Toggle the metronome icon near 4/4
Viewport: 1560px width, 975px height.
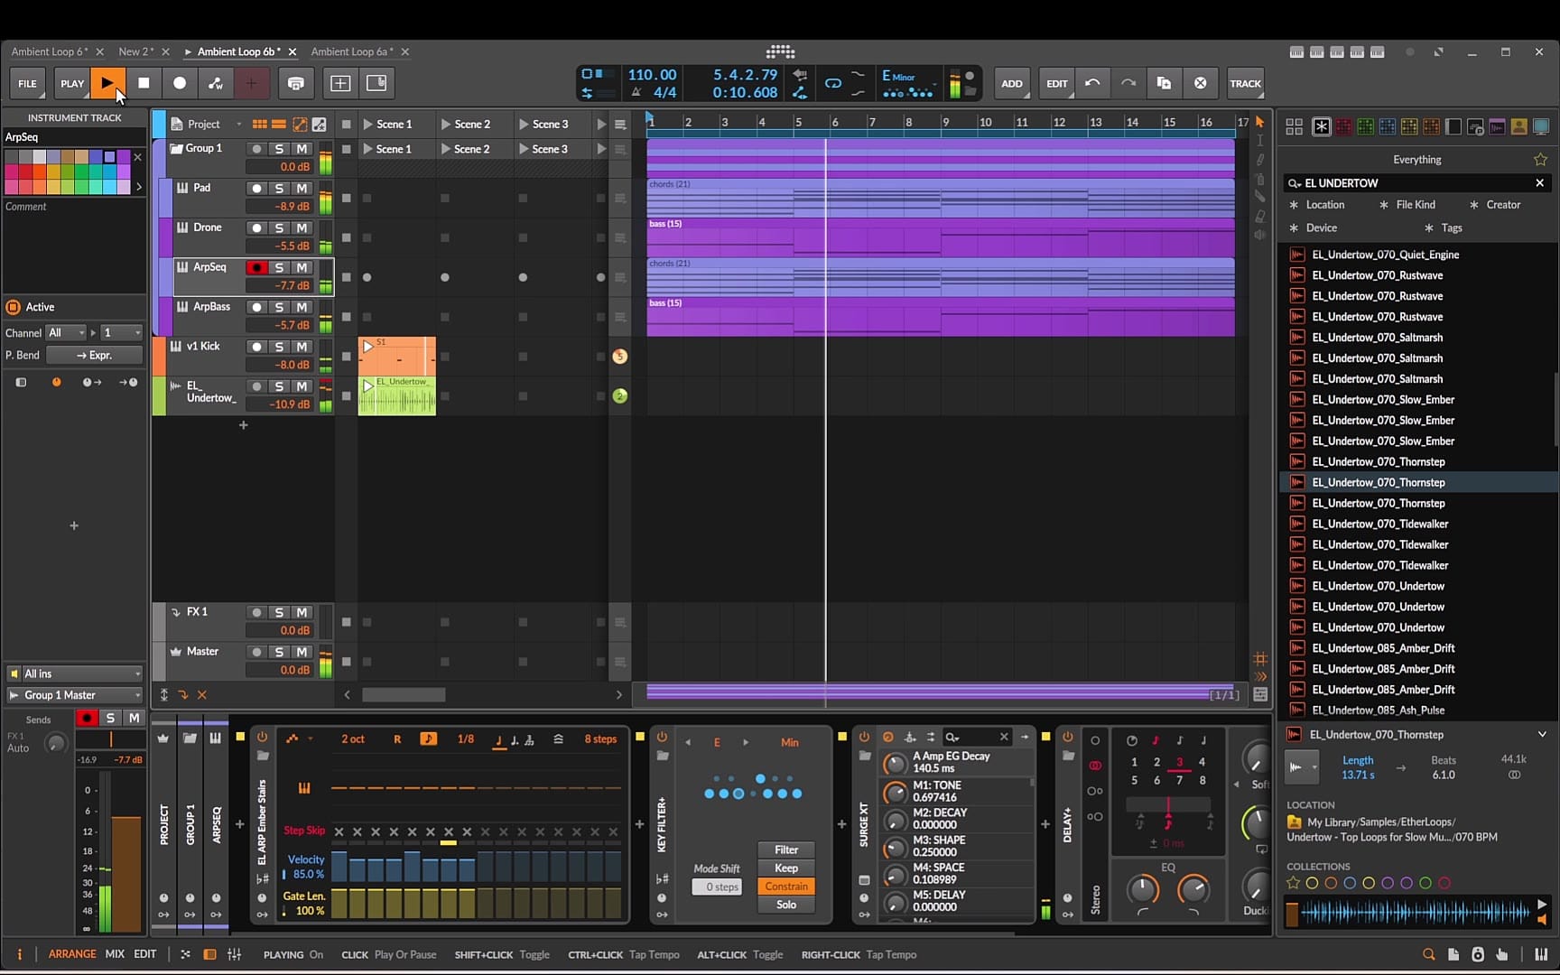pos(636,92)
